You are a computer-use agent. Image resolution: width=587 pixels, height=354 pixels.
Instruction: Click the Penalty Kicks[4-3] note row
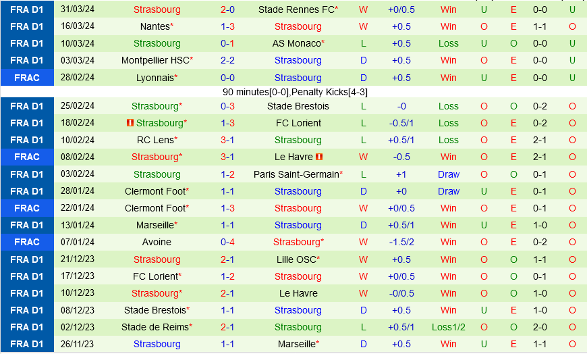295,92
